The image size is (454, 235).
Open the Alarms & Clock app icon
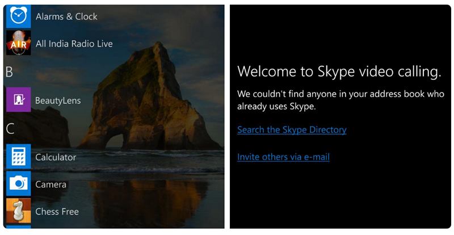pos(19,16)
